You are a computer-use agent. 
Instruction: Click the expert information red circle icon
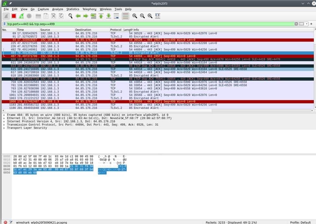pos(6,222)
